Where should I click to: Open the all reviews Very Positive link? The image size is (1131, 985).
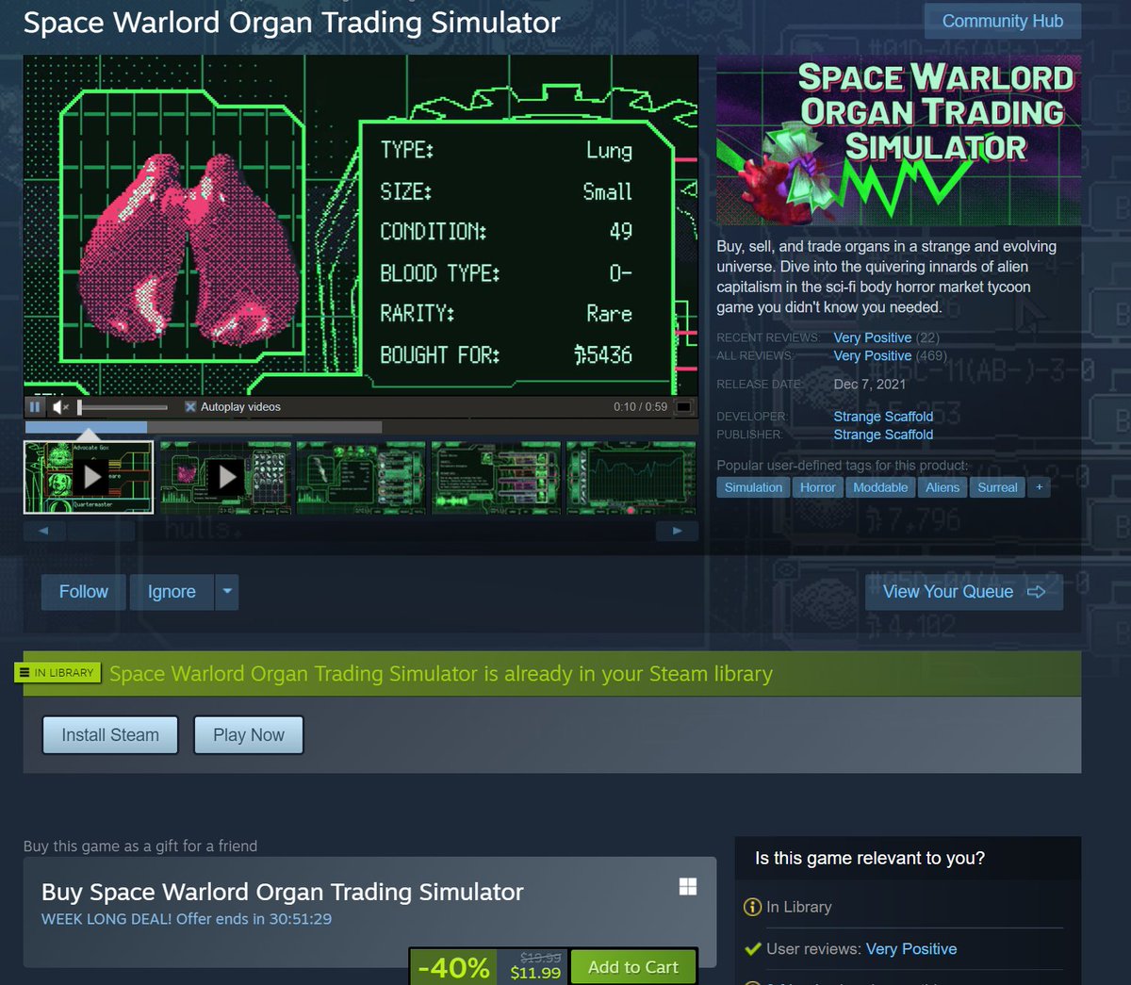tap(872, 355)
